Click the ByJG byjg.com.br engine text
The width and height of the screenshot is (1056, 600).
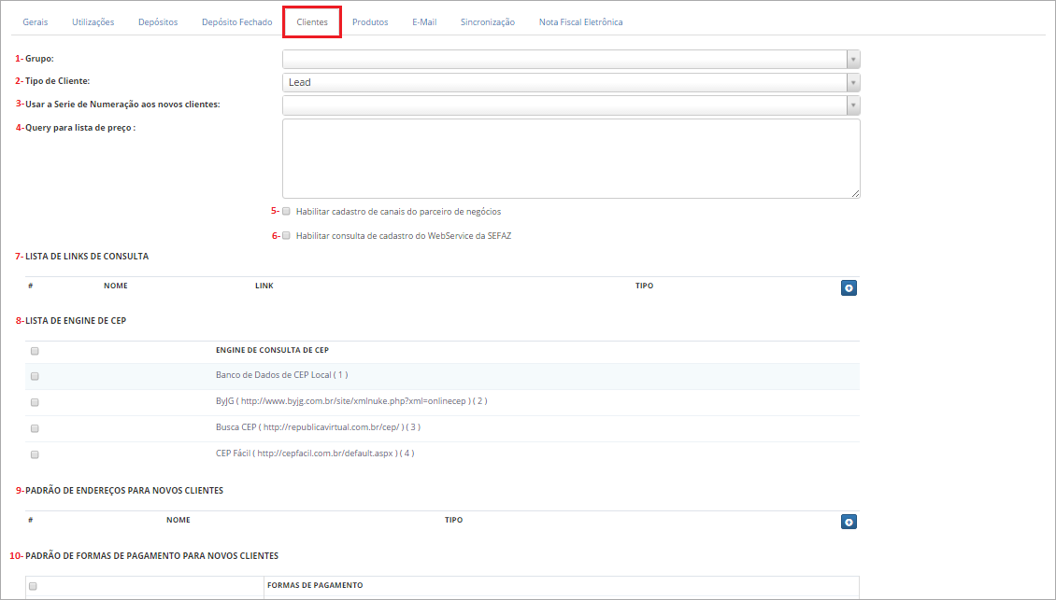(351, 401)
